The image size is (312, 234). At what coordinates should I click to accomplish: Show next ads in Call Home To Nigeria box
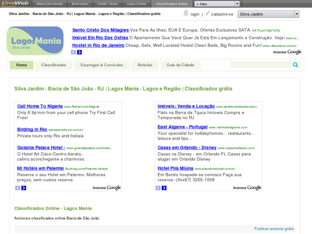24,188
